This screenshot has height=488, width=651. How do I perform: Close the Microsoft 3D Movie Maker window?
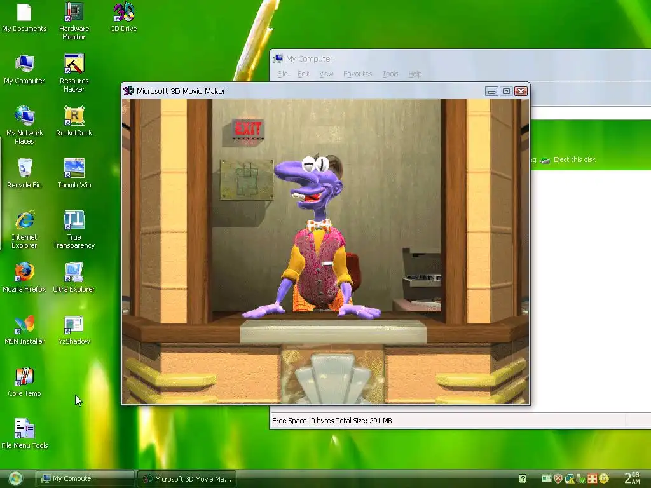click(x=521, y=91)
